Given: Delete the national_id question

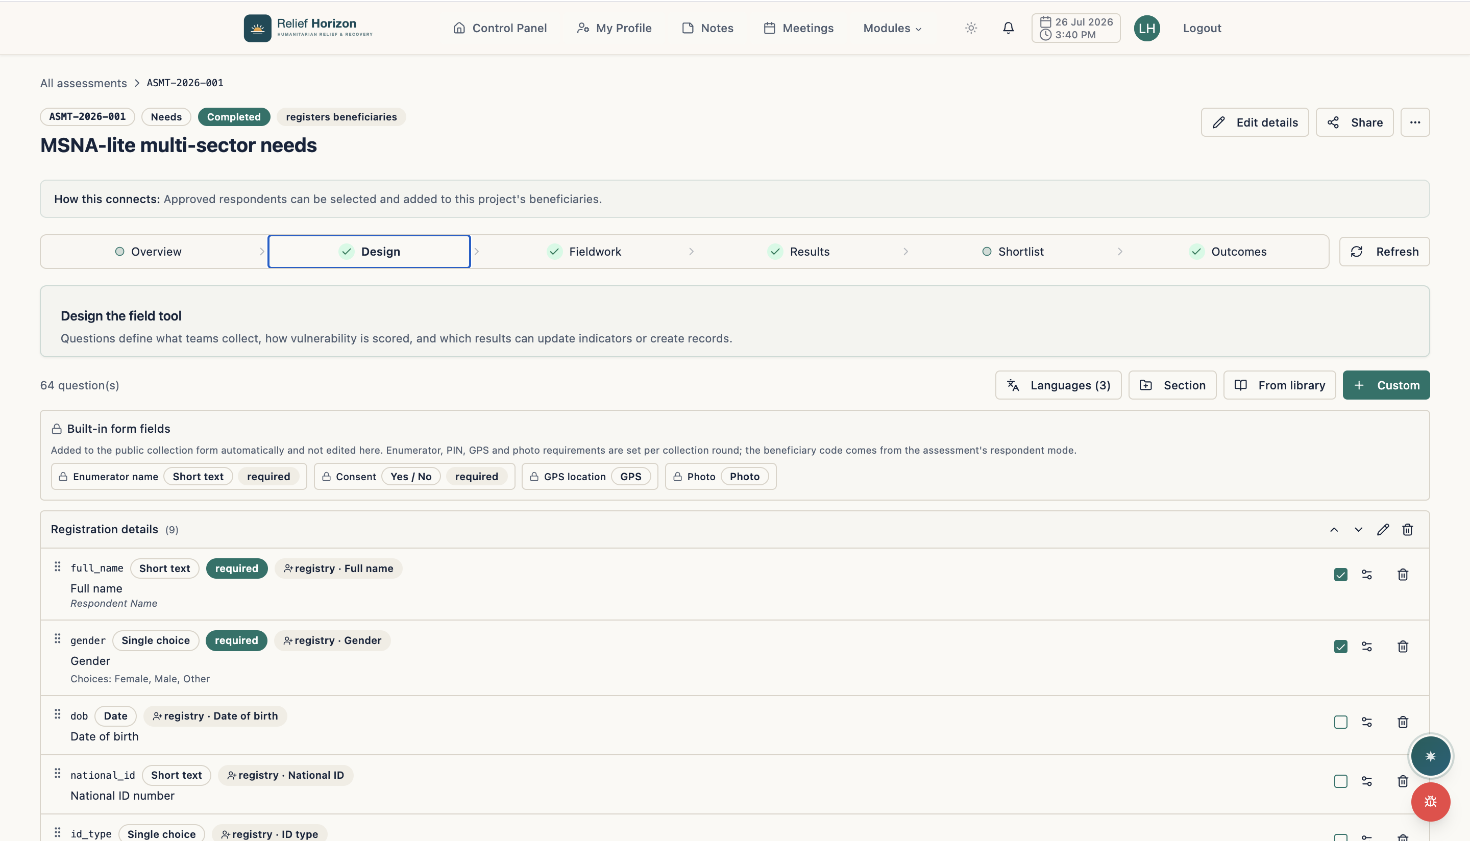Looking at the screenshot, I should [x=1403, y=781].
